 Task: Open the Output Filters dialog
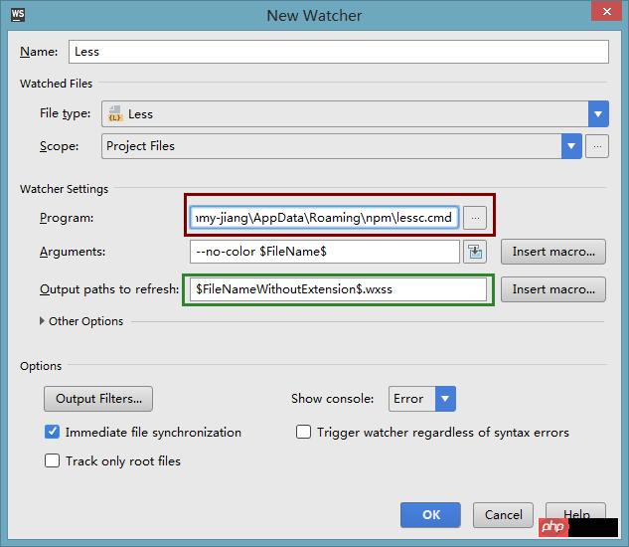(98, 399)
